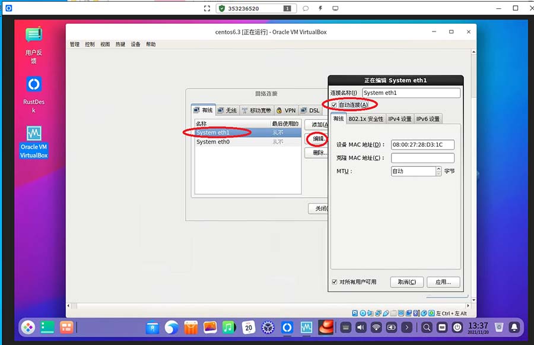This screenshot has width=534, height=345.
Task: Click the green shield security icon
Action: click(222, 8)
